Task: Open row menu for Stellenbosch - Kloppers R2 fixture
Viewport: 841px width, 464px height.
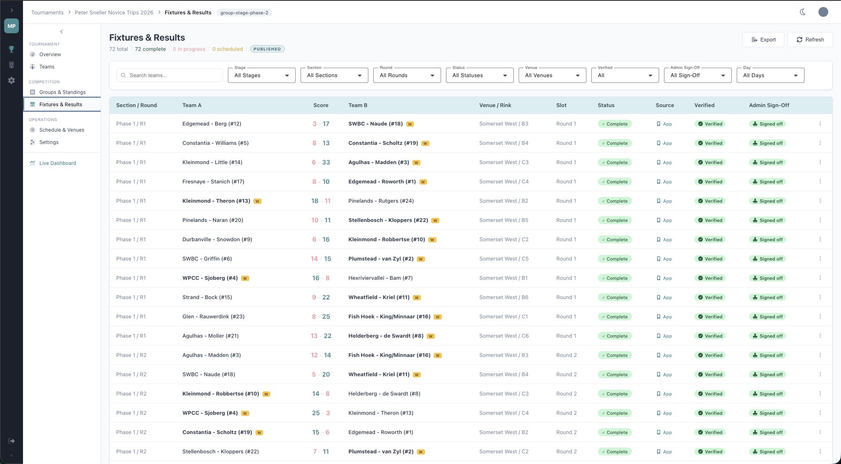Action: (820, 452)
